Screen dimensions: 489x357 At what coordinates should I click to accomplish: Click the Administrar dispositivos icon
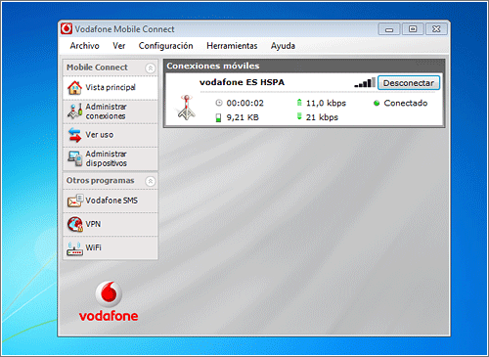[74, 158]
